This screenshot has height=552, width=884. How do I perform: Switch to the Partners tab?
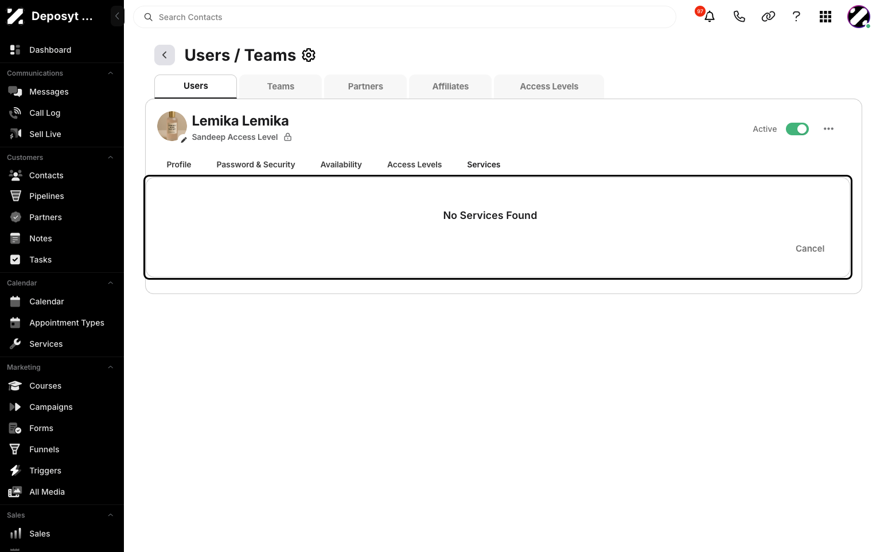pos(365,87)
